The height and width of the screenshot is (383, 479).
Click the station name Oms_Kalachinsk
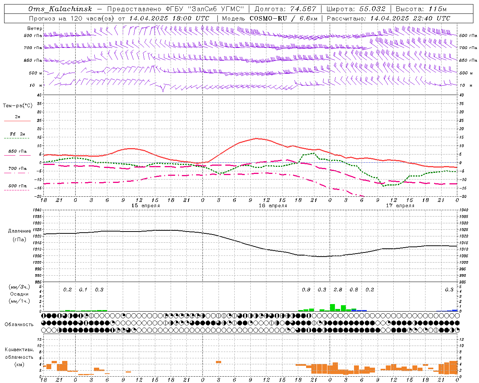[60, 9]
